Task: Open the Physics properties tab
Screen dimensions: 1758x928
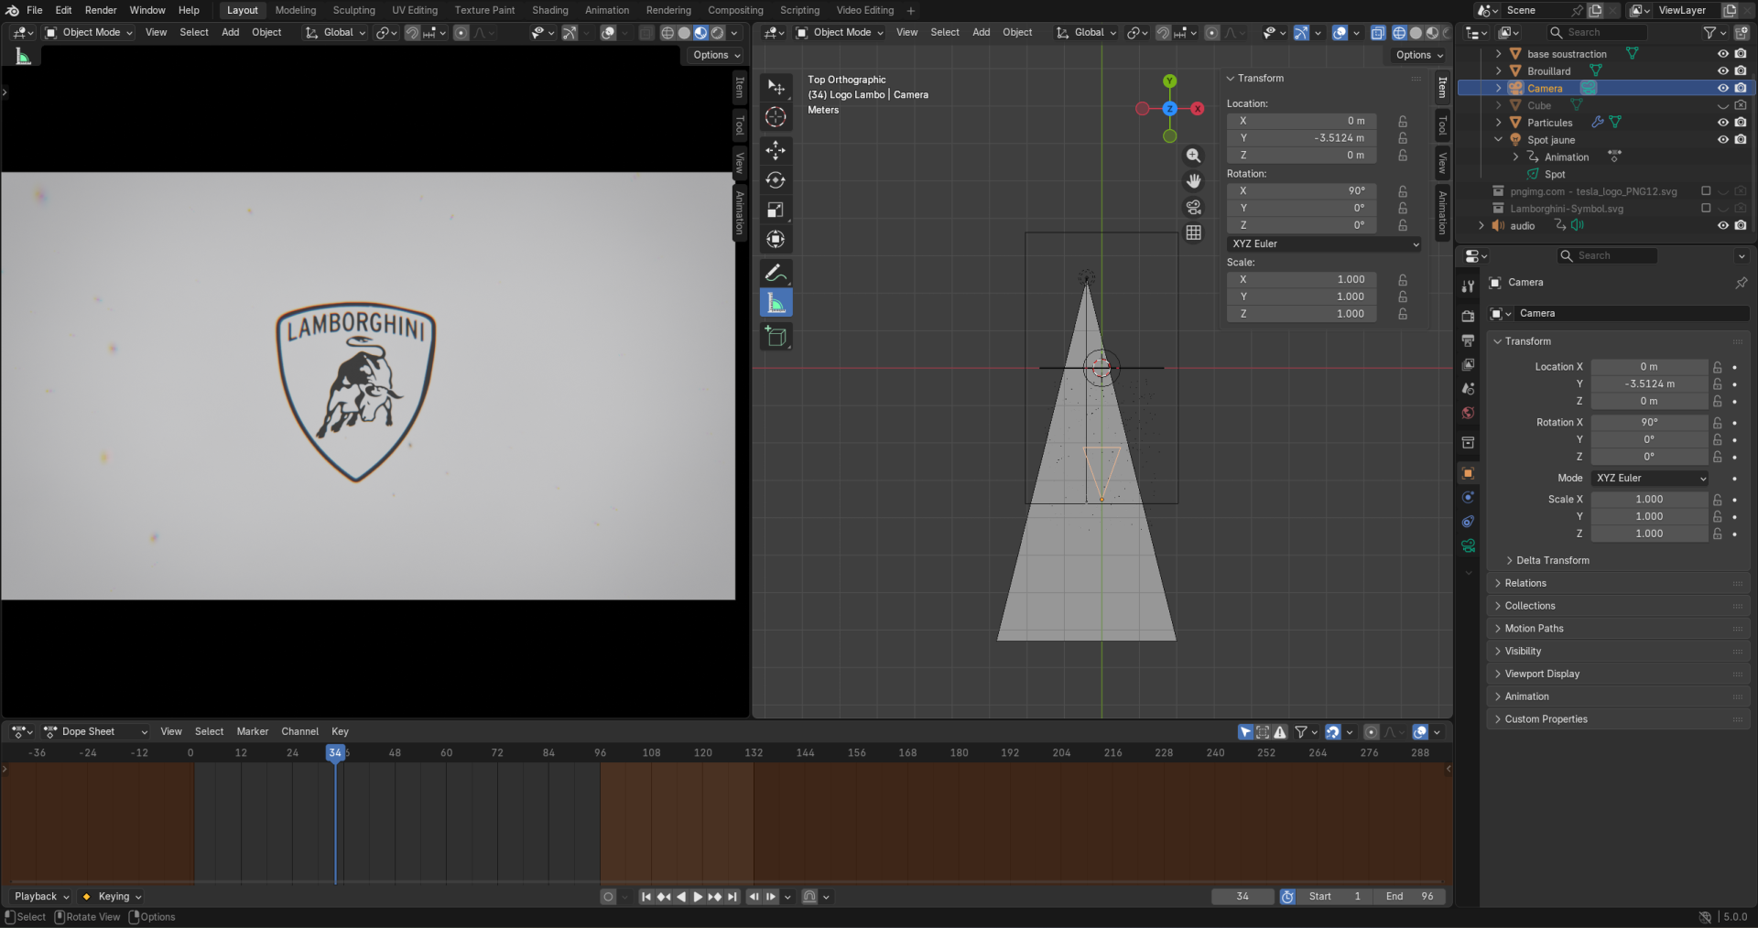Action: (x=1468, y=497)
